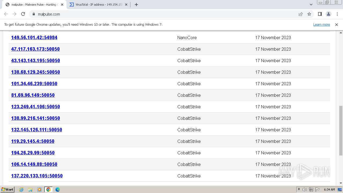
Task: Close the malpulse tab
Action: pyautogui.click(x=62, y=5)
